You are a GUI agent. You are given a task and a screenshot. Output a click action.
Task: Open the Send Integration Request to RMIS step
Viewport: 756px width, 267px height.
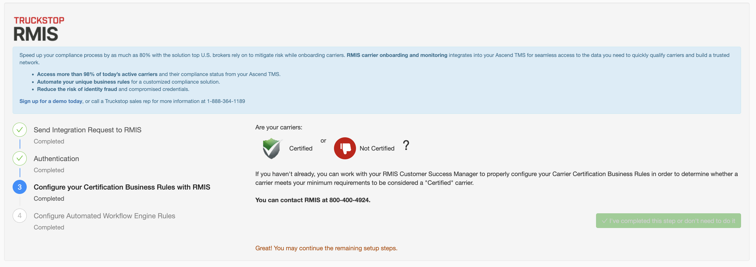click(87, 130)
